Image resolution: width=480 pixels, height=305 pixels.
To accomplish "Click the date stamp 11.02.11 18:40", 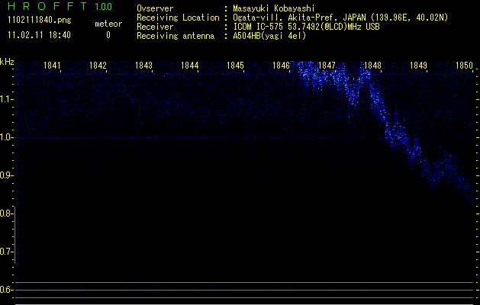I will point(40,35).
